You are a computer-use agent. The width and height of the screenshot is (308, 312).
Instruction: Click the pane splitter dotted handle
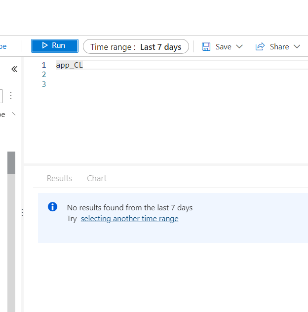pos(22,213)
